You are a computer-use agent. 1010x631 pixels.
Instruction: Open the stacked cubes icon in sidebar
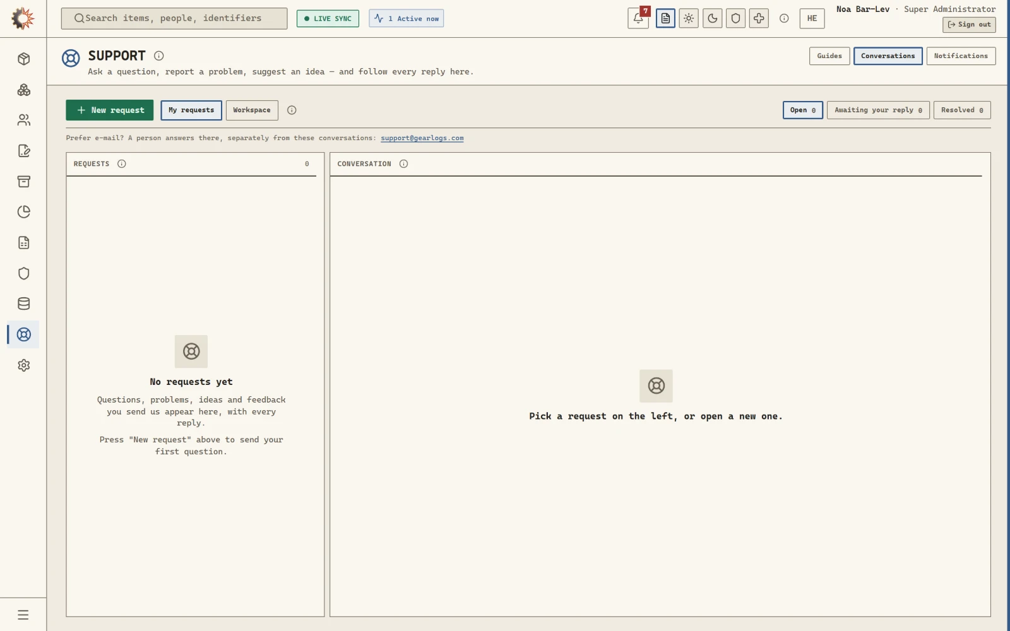(24, 90)
